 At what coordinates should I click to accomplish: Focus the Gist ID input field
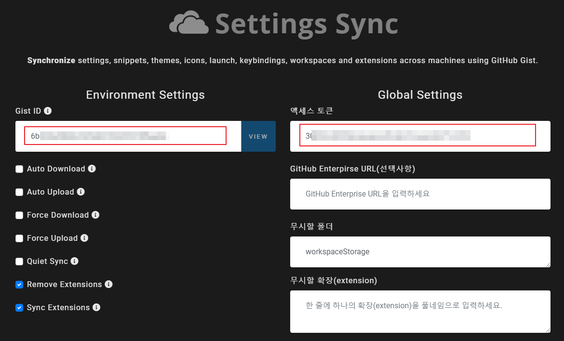point(128,136)
